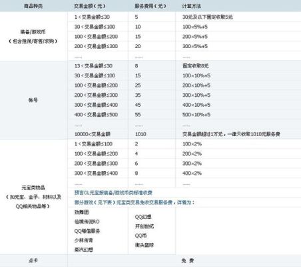Select the '（包含担保/寄售/求购）' note
Screen dimensions: 301x267
pos(33,41)
